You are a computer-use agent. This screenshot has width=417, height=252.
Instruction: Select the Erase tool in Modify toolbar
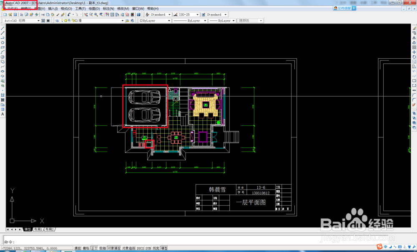click(414, 28)
